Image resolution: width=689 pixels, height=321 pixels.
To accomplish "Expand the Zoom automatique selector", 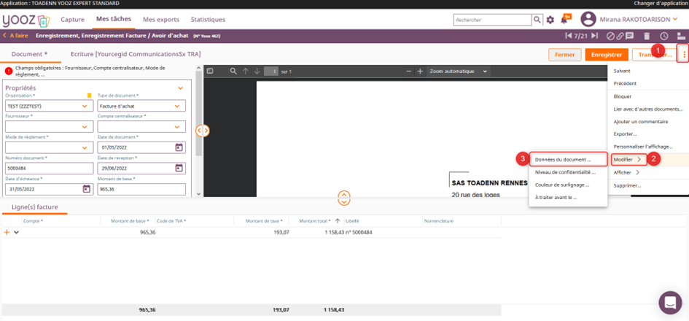I will (457, 71).
